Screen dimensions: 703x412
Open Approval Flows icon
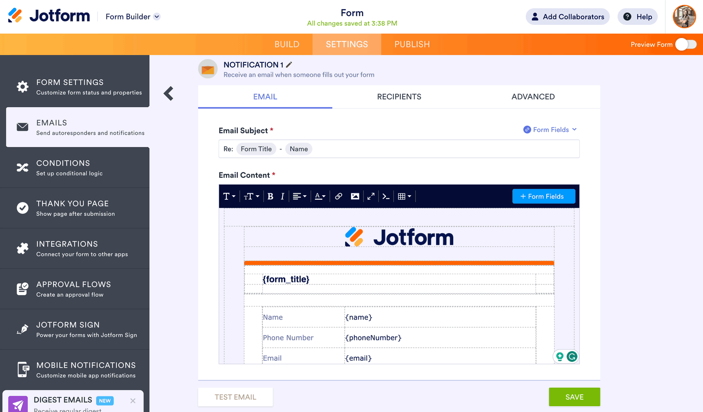pyautogui.click(x=22, y=289)
